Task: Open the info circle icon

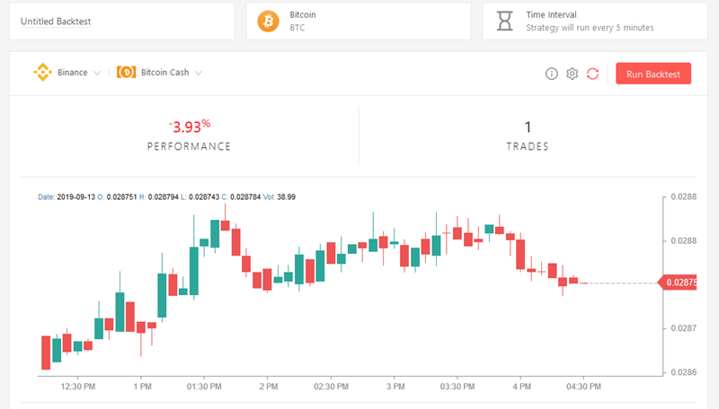Action: [x=552, y=74]
